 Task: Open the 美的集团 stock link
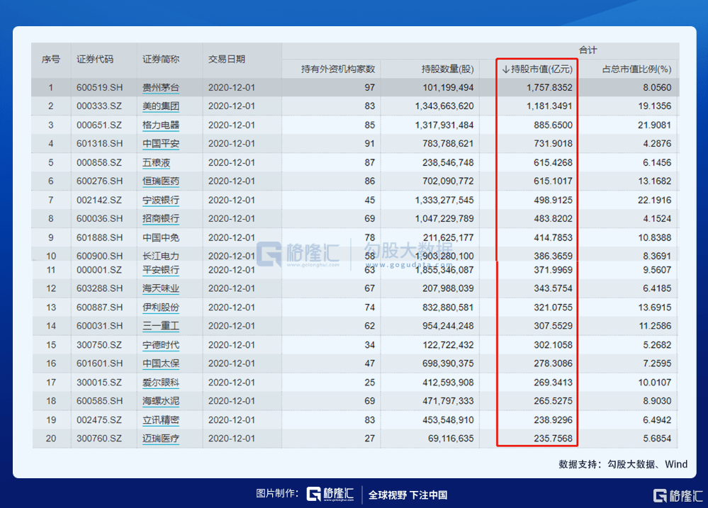pos(161,106)
